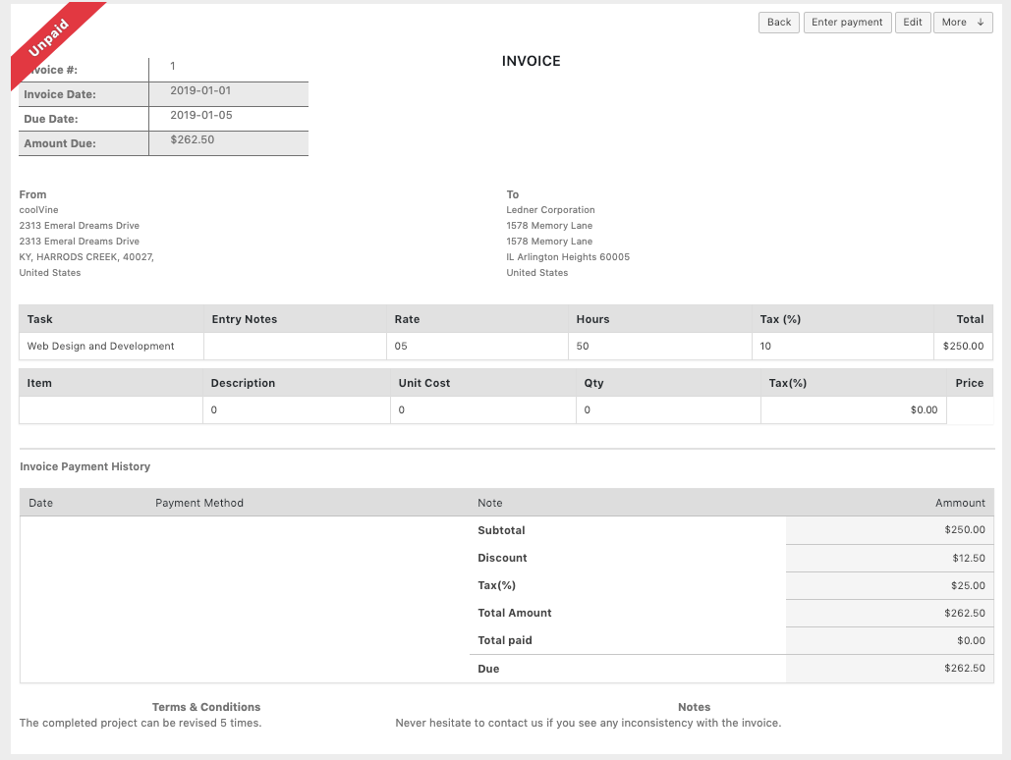Viewport: 1011px width, 760px height.
Task: Select the Subtotal amount row
Action: point(889,529)
